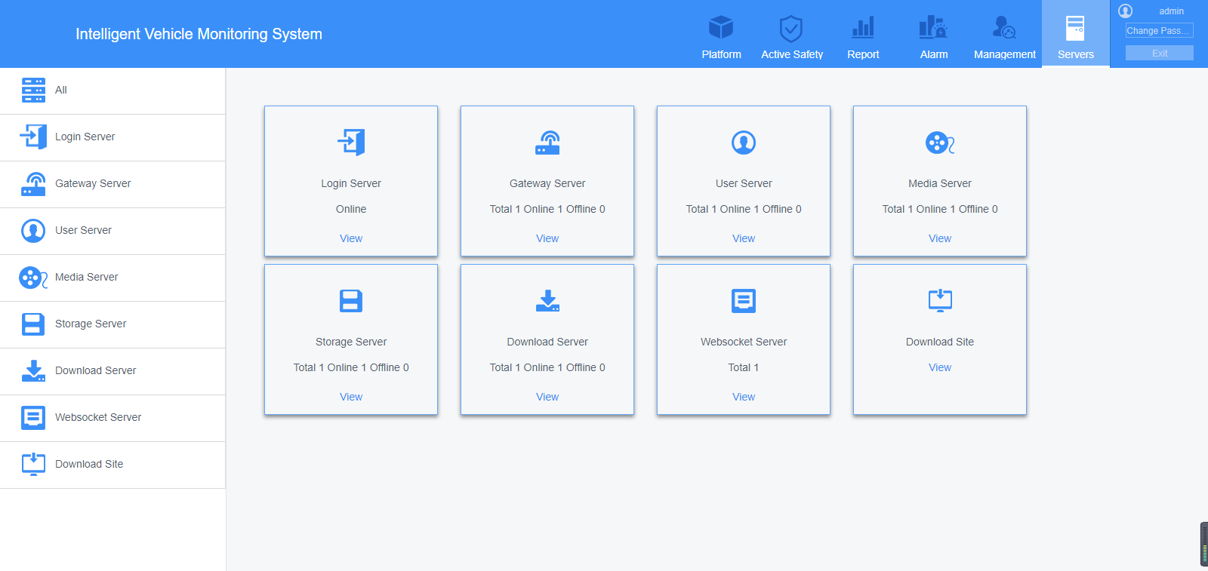Click the Websocket Server card icon
The height and width of the screenshot is (571, 1208).
point(744,301)
